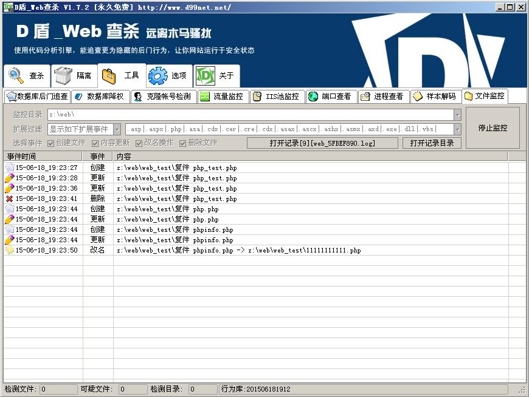Open the 监控目录 path dropdown arrow
Screen dimensions: 529x397
[457, 115]
